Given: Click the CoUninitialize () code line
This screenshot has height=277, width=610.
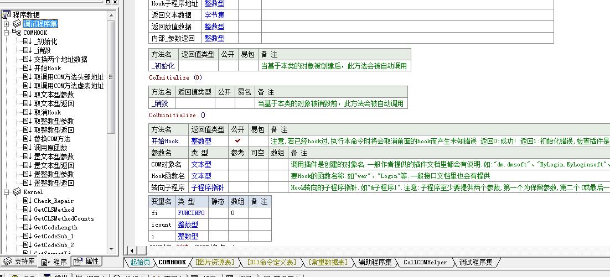Looking at the screenshot, I should pyautogui.click(x=177, y=116).
